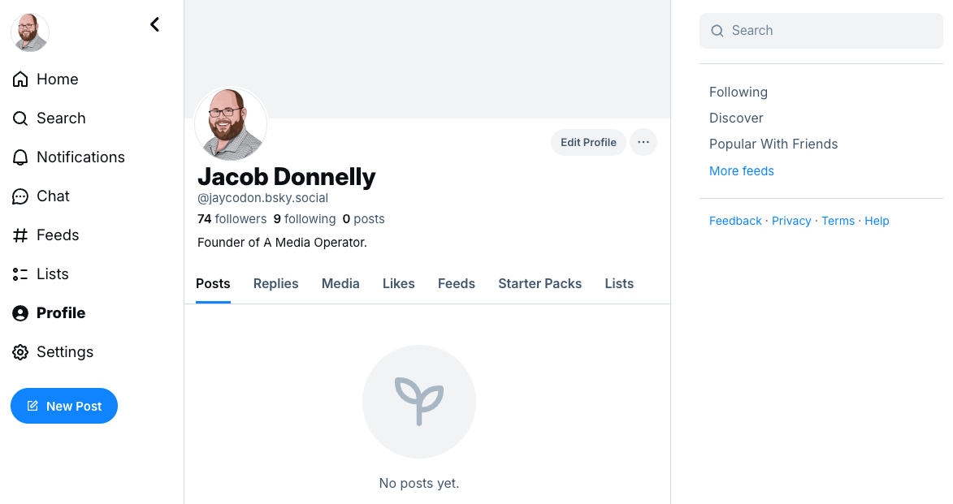Viewport: 953px width, 504px height.
Task: Open Notifications bell icon
Action: 20,157
